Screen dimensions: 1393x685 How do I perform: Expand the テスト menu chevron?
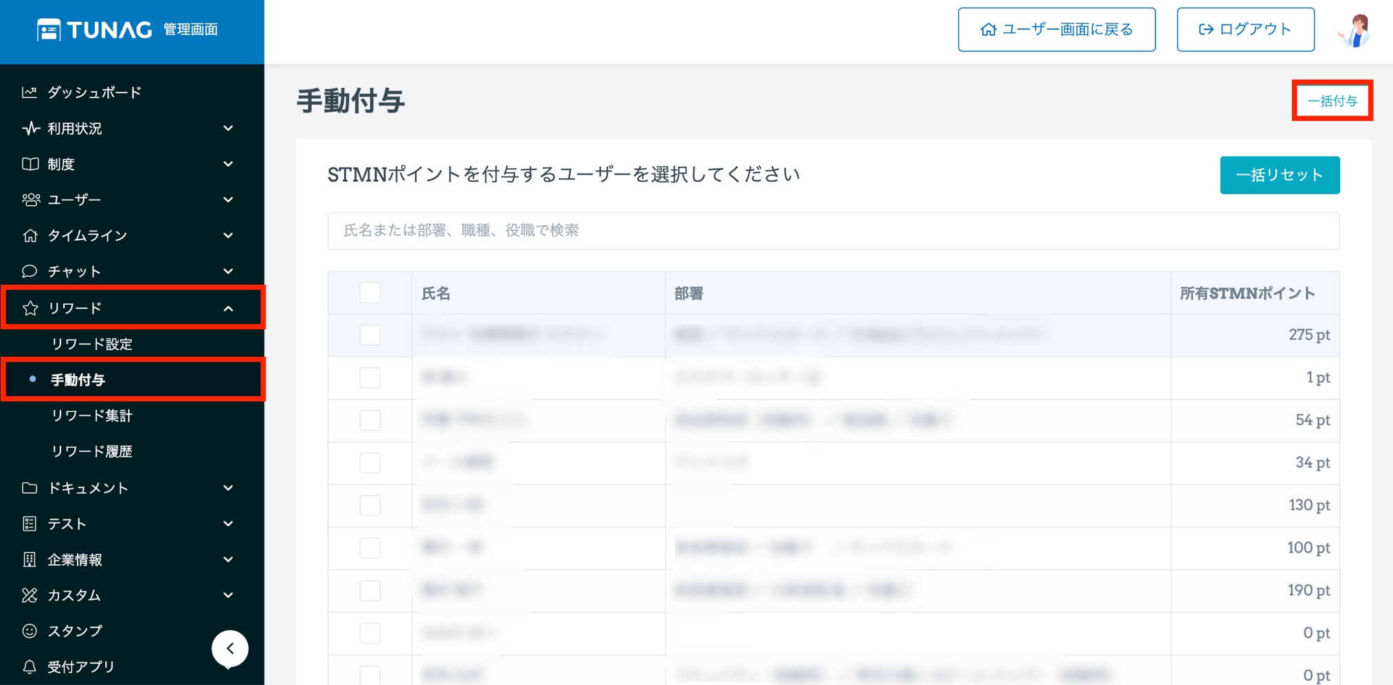(229, 524)
